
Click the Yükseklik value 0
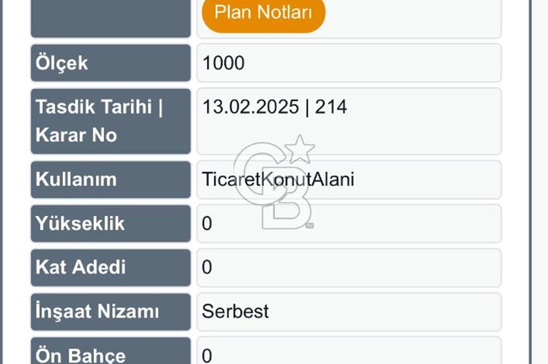[x=207, y=224]
